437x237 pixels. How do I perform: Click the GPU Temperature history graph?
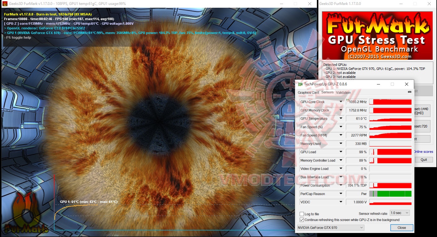pos(390,118)
